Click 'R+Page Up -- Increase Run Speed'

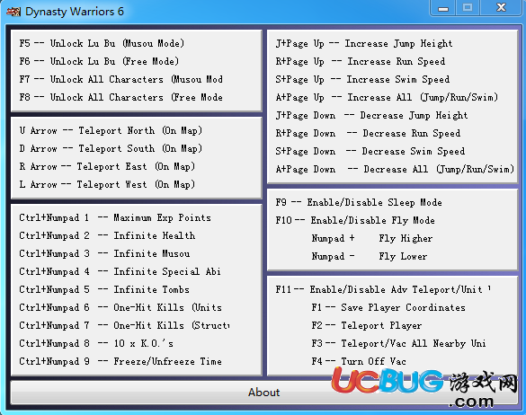[361, 62]
